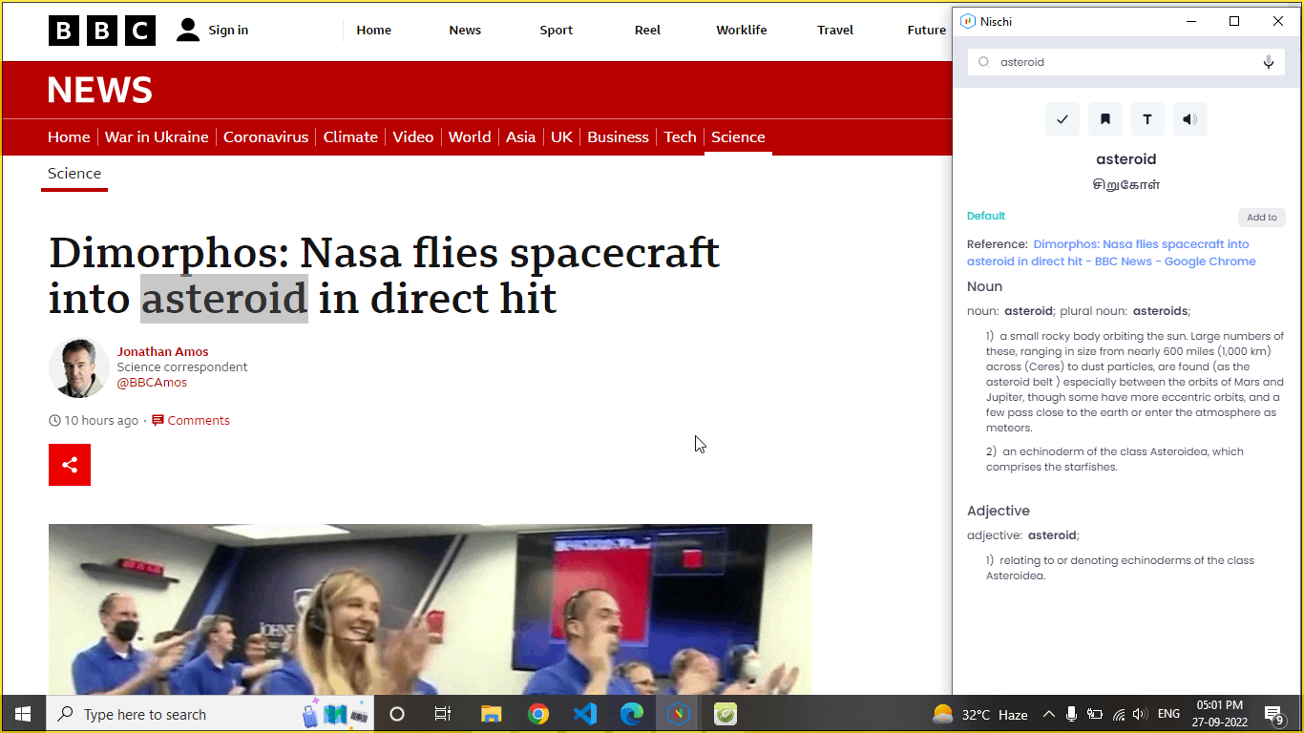Screen dimensions: 1304x733
Task: Open Task View in the taskbar
Action: 443,714
